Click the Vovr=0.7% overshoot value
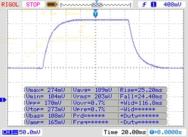Screen dimensions: 188x137 point(89,103)
